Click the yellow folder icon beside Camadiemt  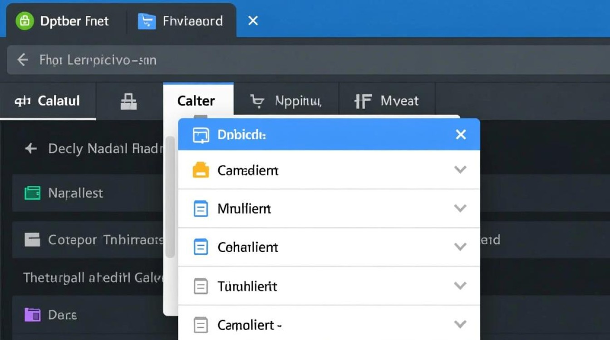201,170
